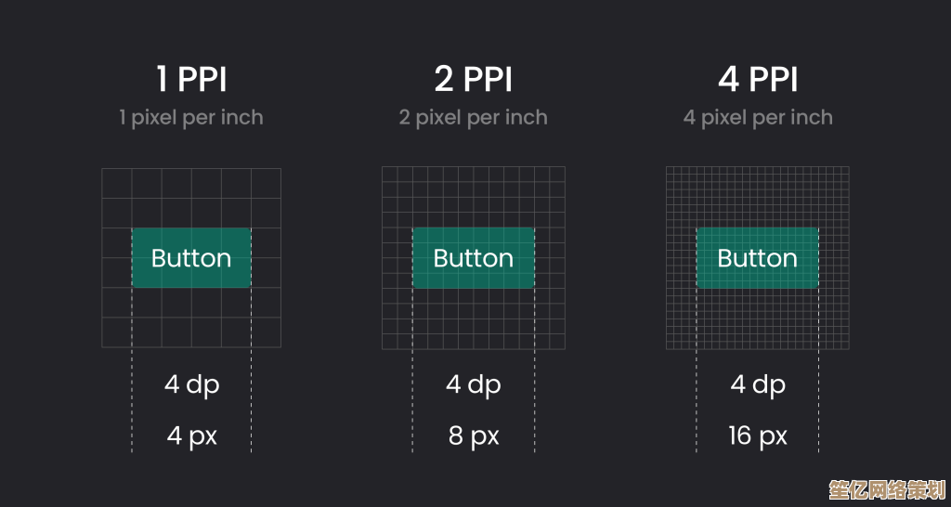The height and width of the screenshot is (507, 951).
Task: Select the "2 PPI" heading
Action: [x=474, y=80]
